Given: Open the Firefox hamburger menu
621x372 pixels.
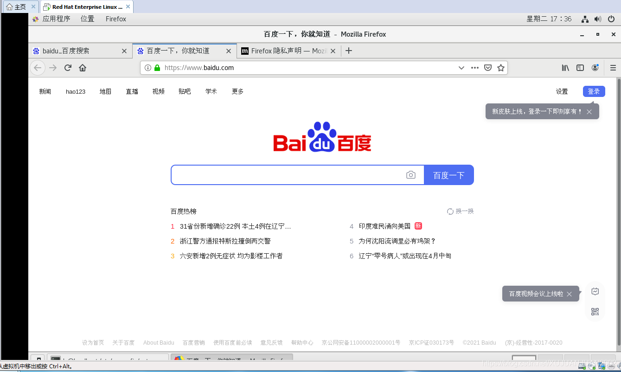Looking at the screenshot, I should [x=613, y=68].
